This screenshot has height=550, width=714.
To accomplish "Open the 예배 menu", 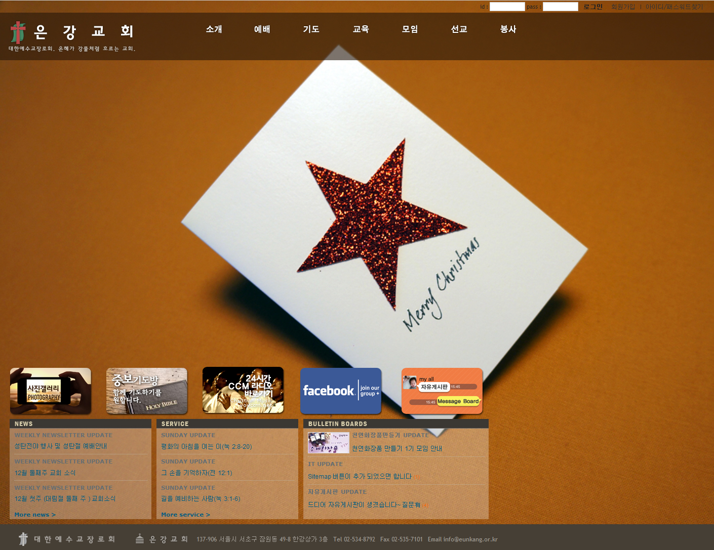I will point(262,29).
